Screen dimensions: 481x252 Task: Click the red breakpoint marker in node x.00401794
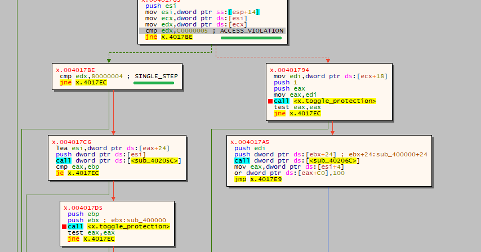click(x=270, y=101)
